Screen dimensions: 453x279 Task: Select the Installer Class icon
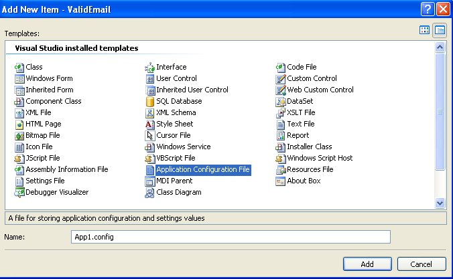[281, 147]
